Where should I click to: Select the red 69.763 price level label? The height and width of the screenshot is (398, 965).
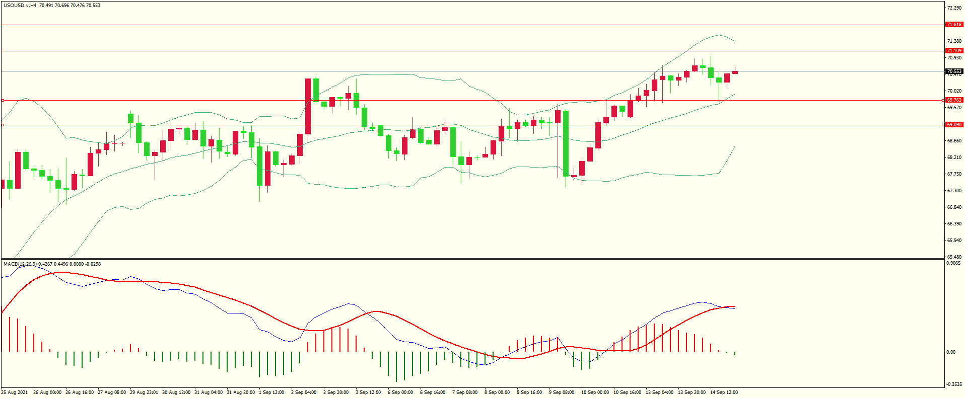pyautogui.click(x=954, y=100)
